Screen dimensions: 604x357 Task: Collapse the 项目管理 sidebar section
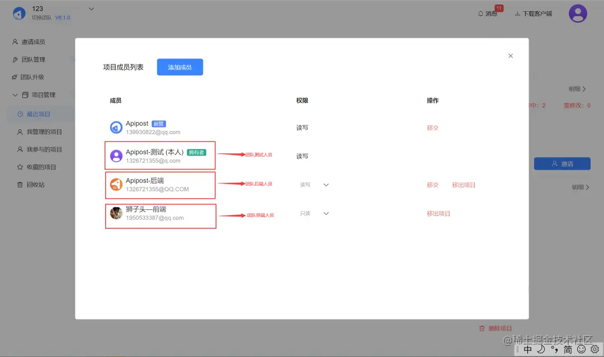tap(15, 95)
